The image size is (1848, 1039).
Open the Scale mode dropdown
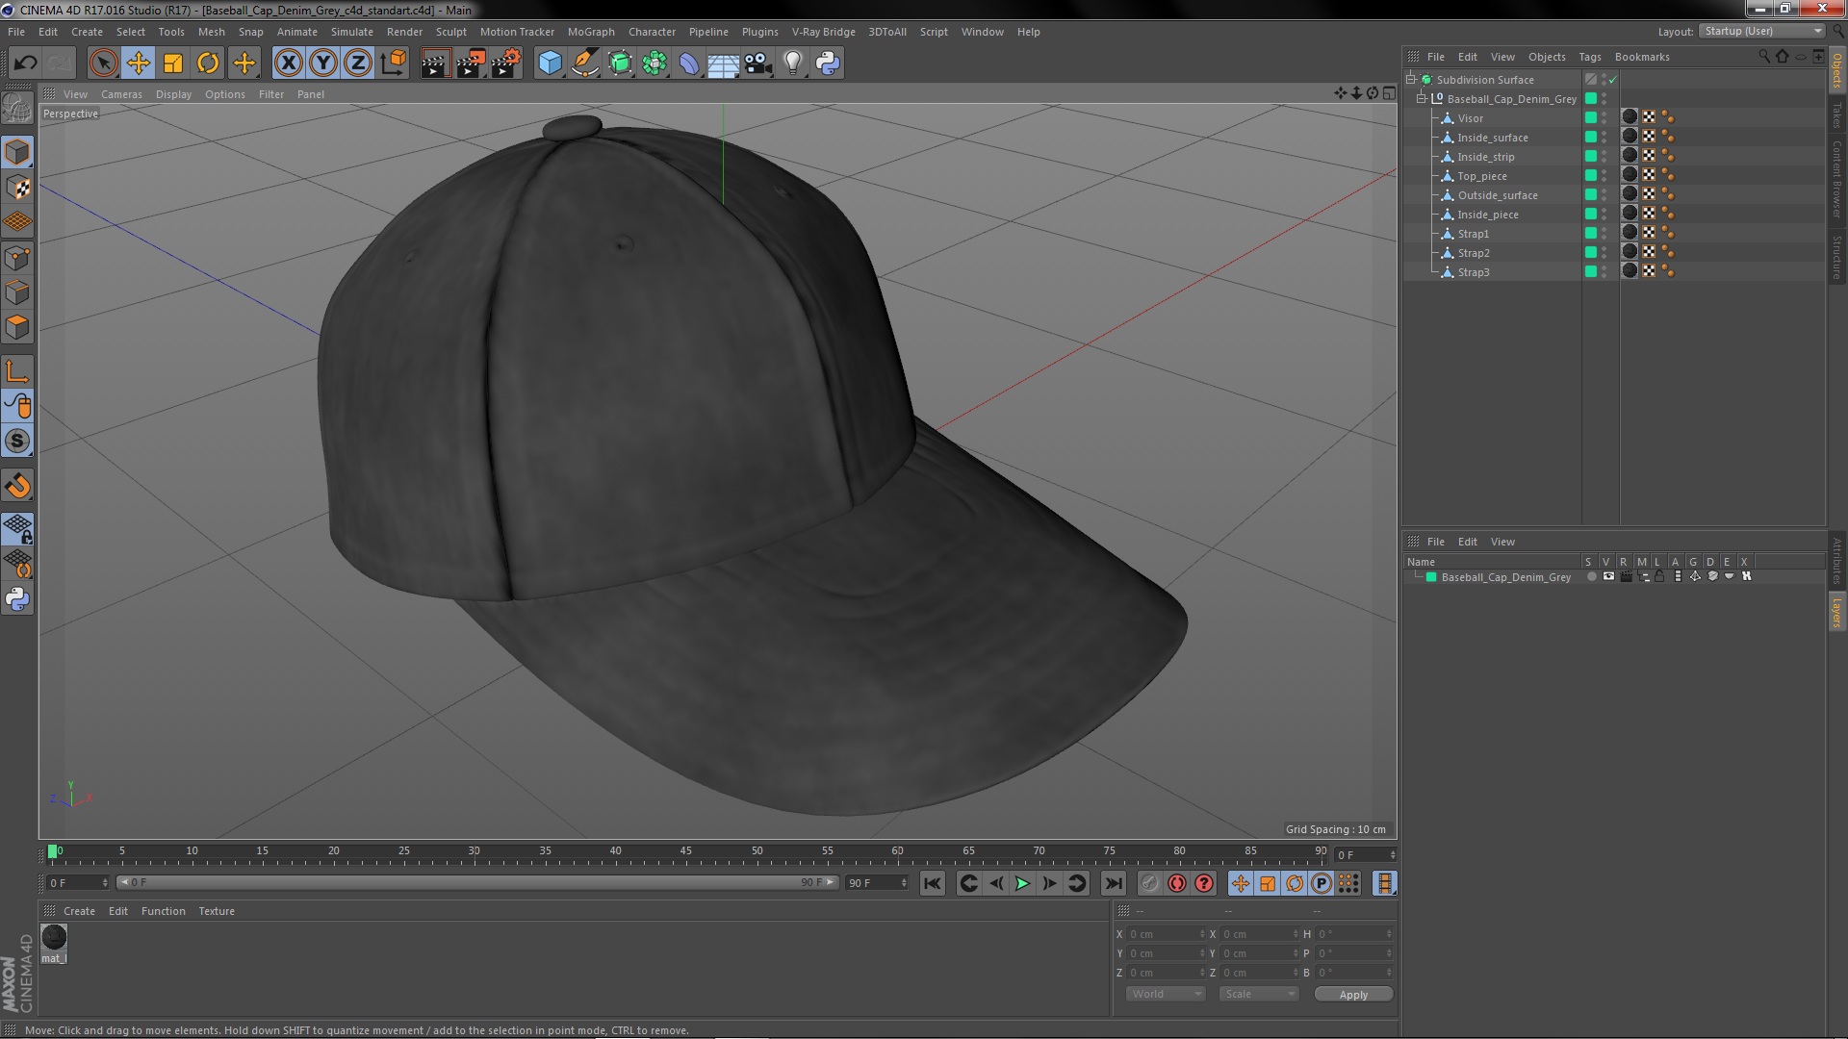pos(1259,994)
